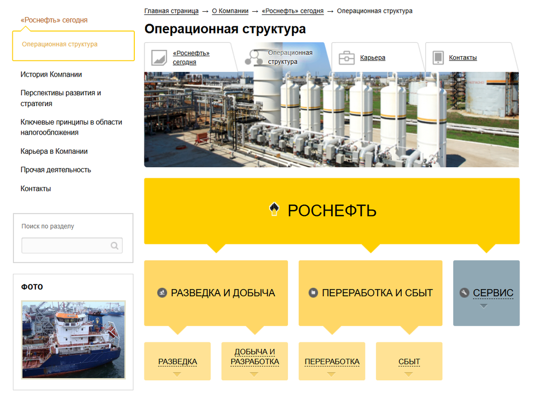535x397 pixels.
Task: Open Ключевые принципы в области налогообложения
Action: click(71, 127)
